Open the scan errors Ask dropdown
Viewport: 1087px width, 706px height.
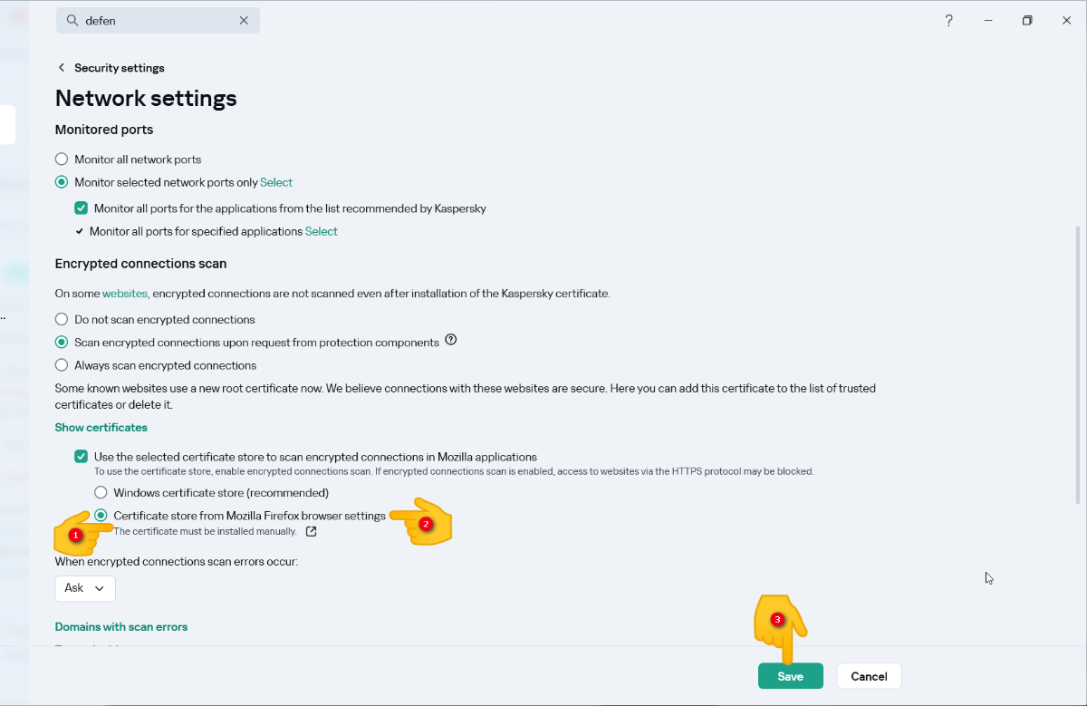click(x=85, y=588)
